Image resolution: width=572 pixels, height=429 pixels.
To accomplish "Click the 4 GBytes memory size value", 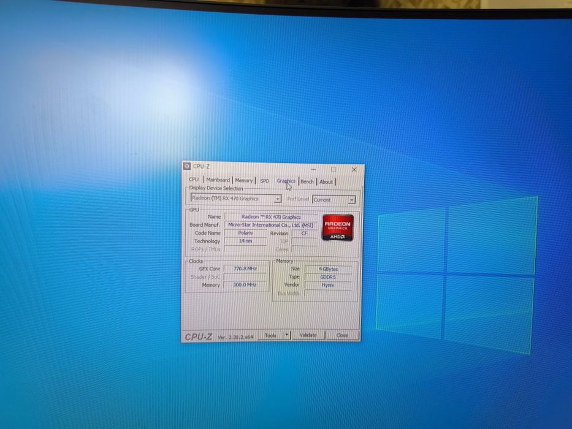I will tap(329, 269).
